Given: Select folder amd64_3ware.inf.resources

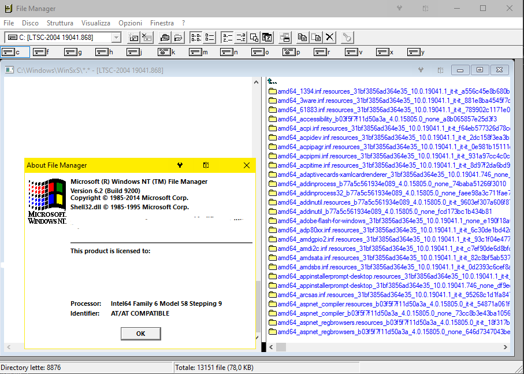Looking at the screenshot, I should click(x=389, y=101).
